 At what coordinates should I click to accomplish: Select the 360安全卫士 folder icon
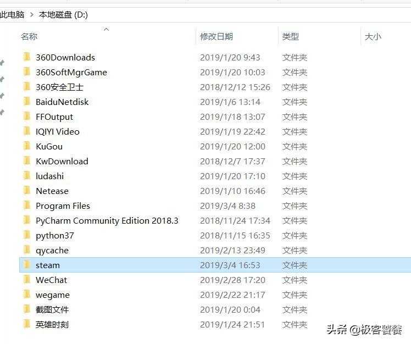[26, 87]
